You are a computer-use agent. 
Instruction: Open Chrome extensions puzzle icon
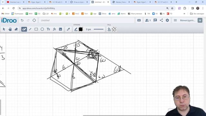tap(185, 8)
